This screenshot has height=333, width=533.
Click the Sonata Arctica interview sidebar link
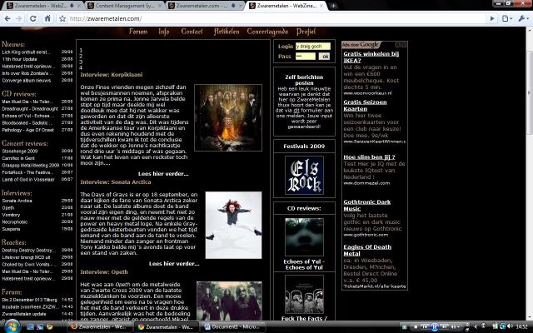point(17,201)
